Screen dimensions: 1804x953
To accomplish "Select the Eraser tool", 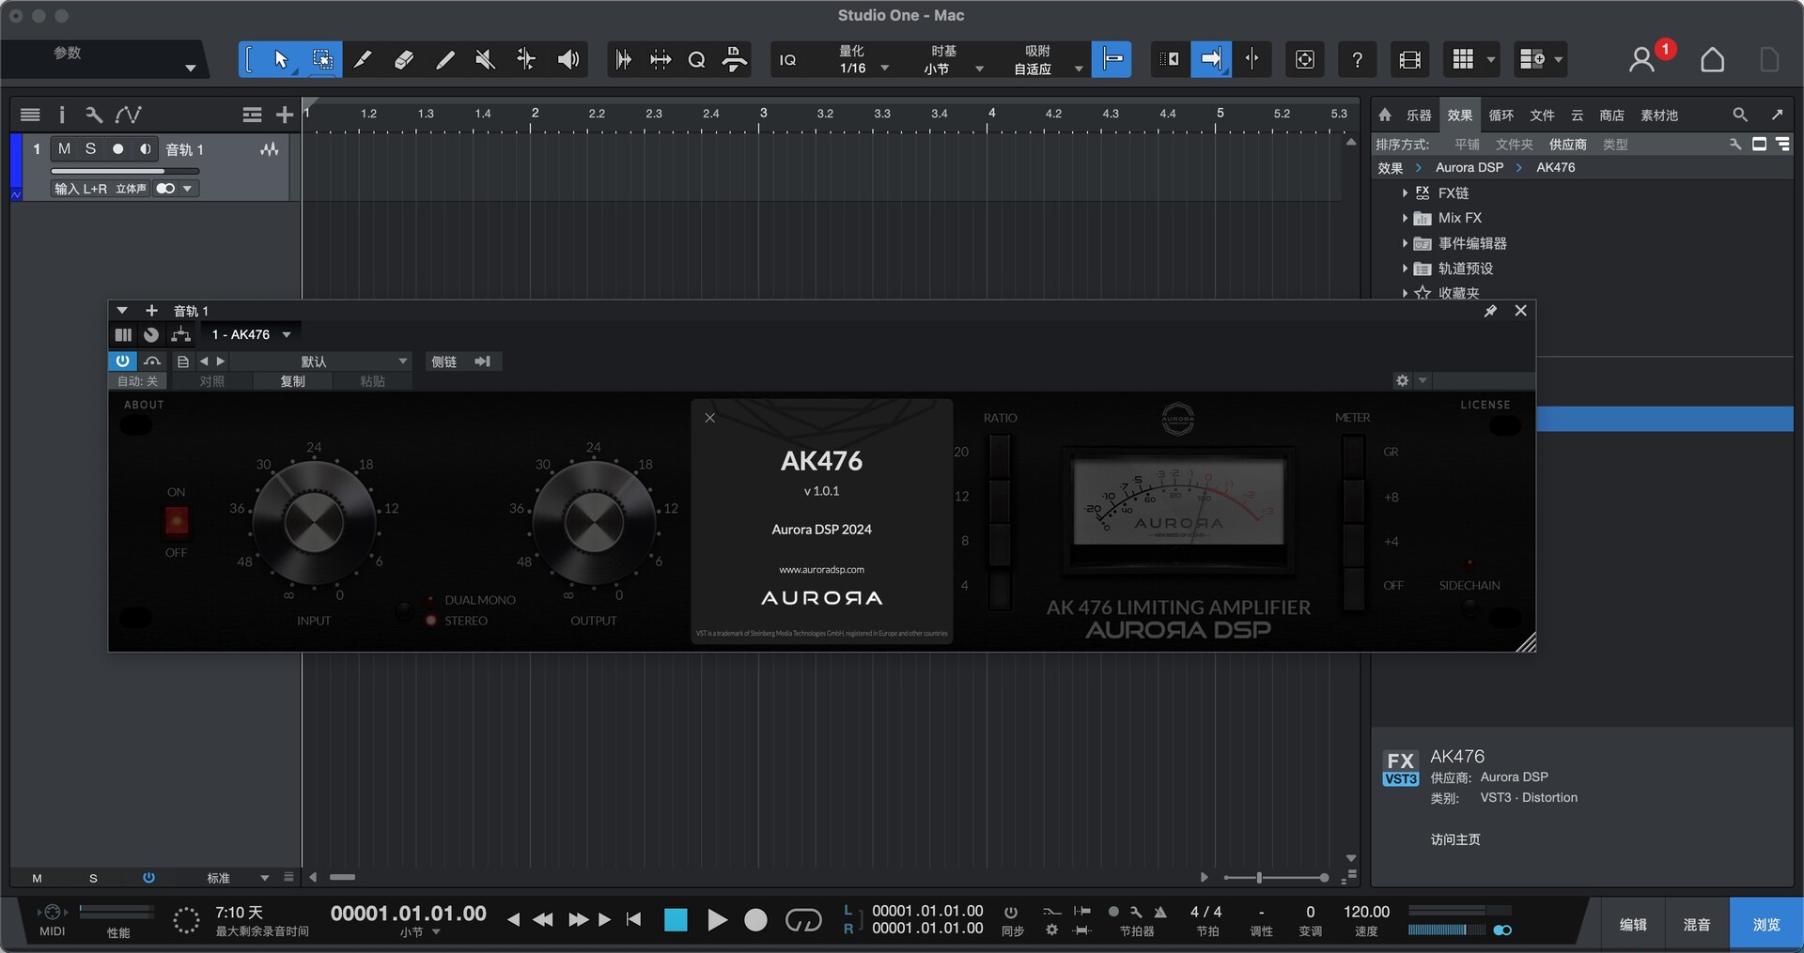I will 404,60.
